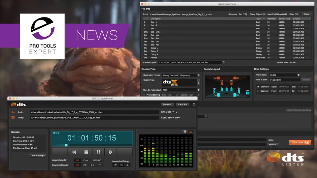The width and height of the screenshot is (317, 178).
Task: Select the Rss speaker in Encode Layout
Action: click(239, 91)
